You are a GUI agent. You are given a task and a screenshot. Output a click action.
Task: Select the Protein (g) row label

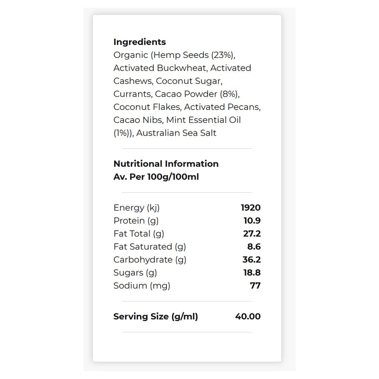tap(136, 221)
